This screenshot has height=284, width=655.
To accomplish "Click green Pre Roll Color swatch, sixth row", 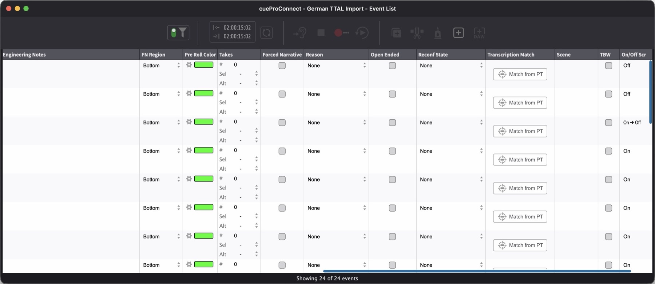I will tap(204, 207).
